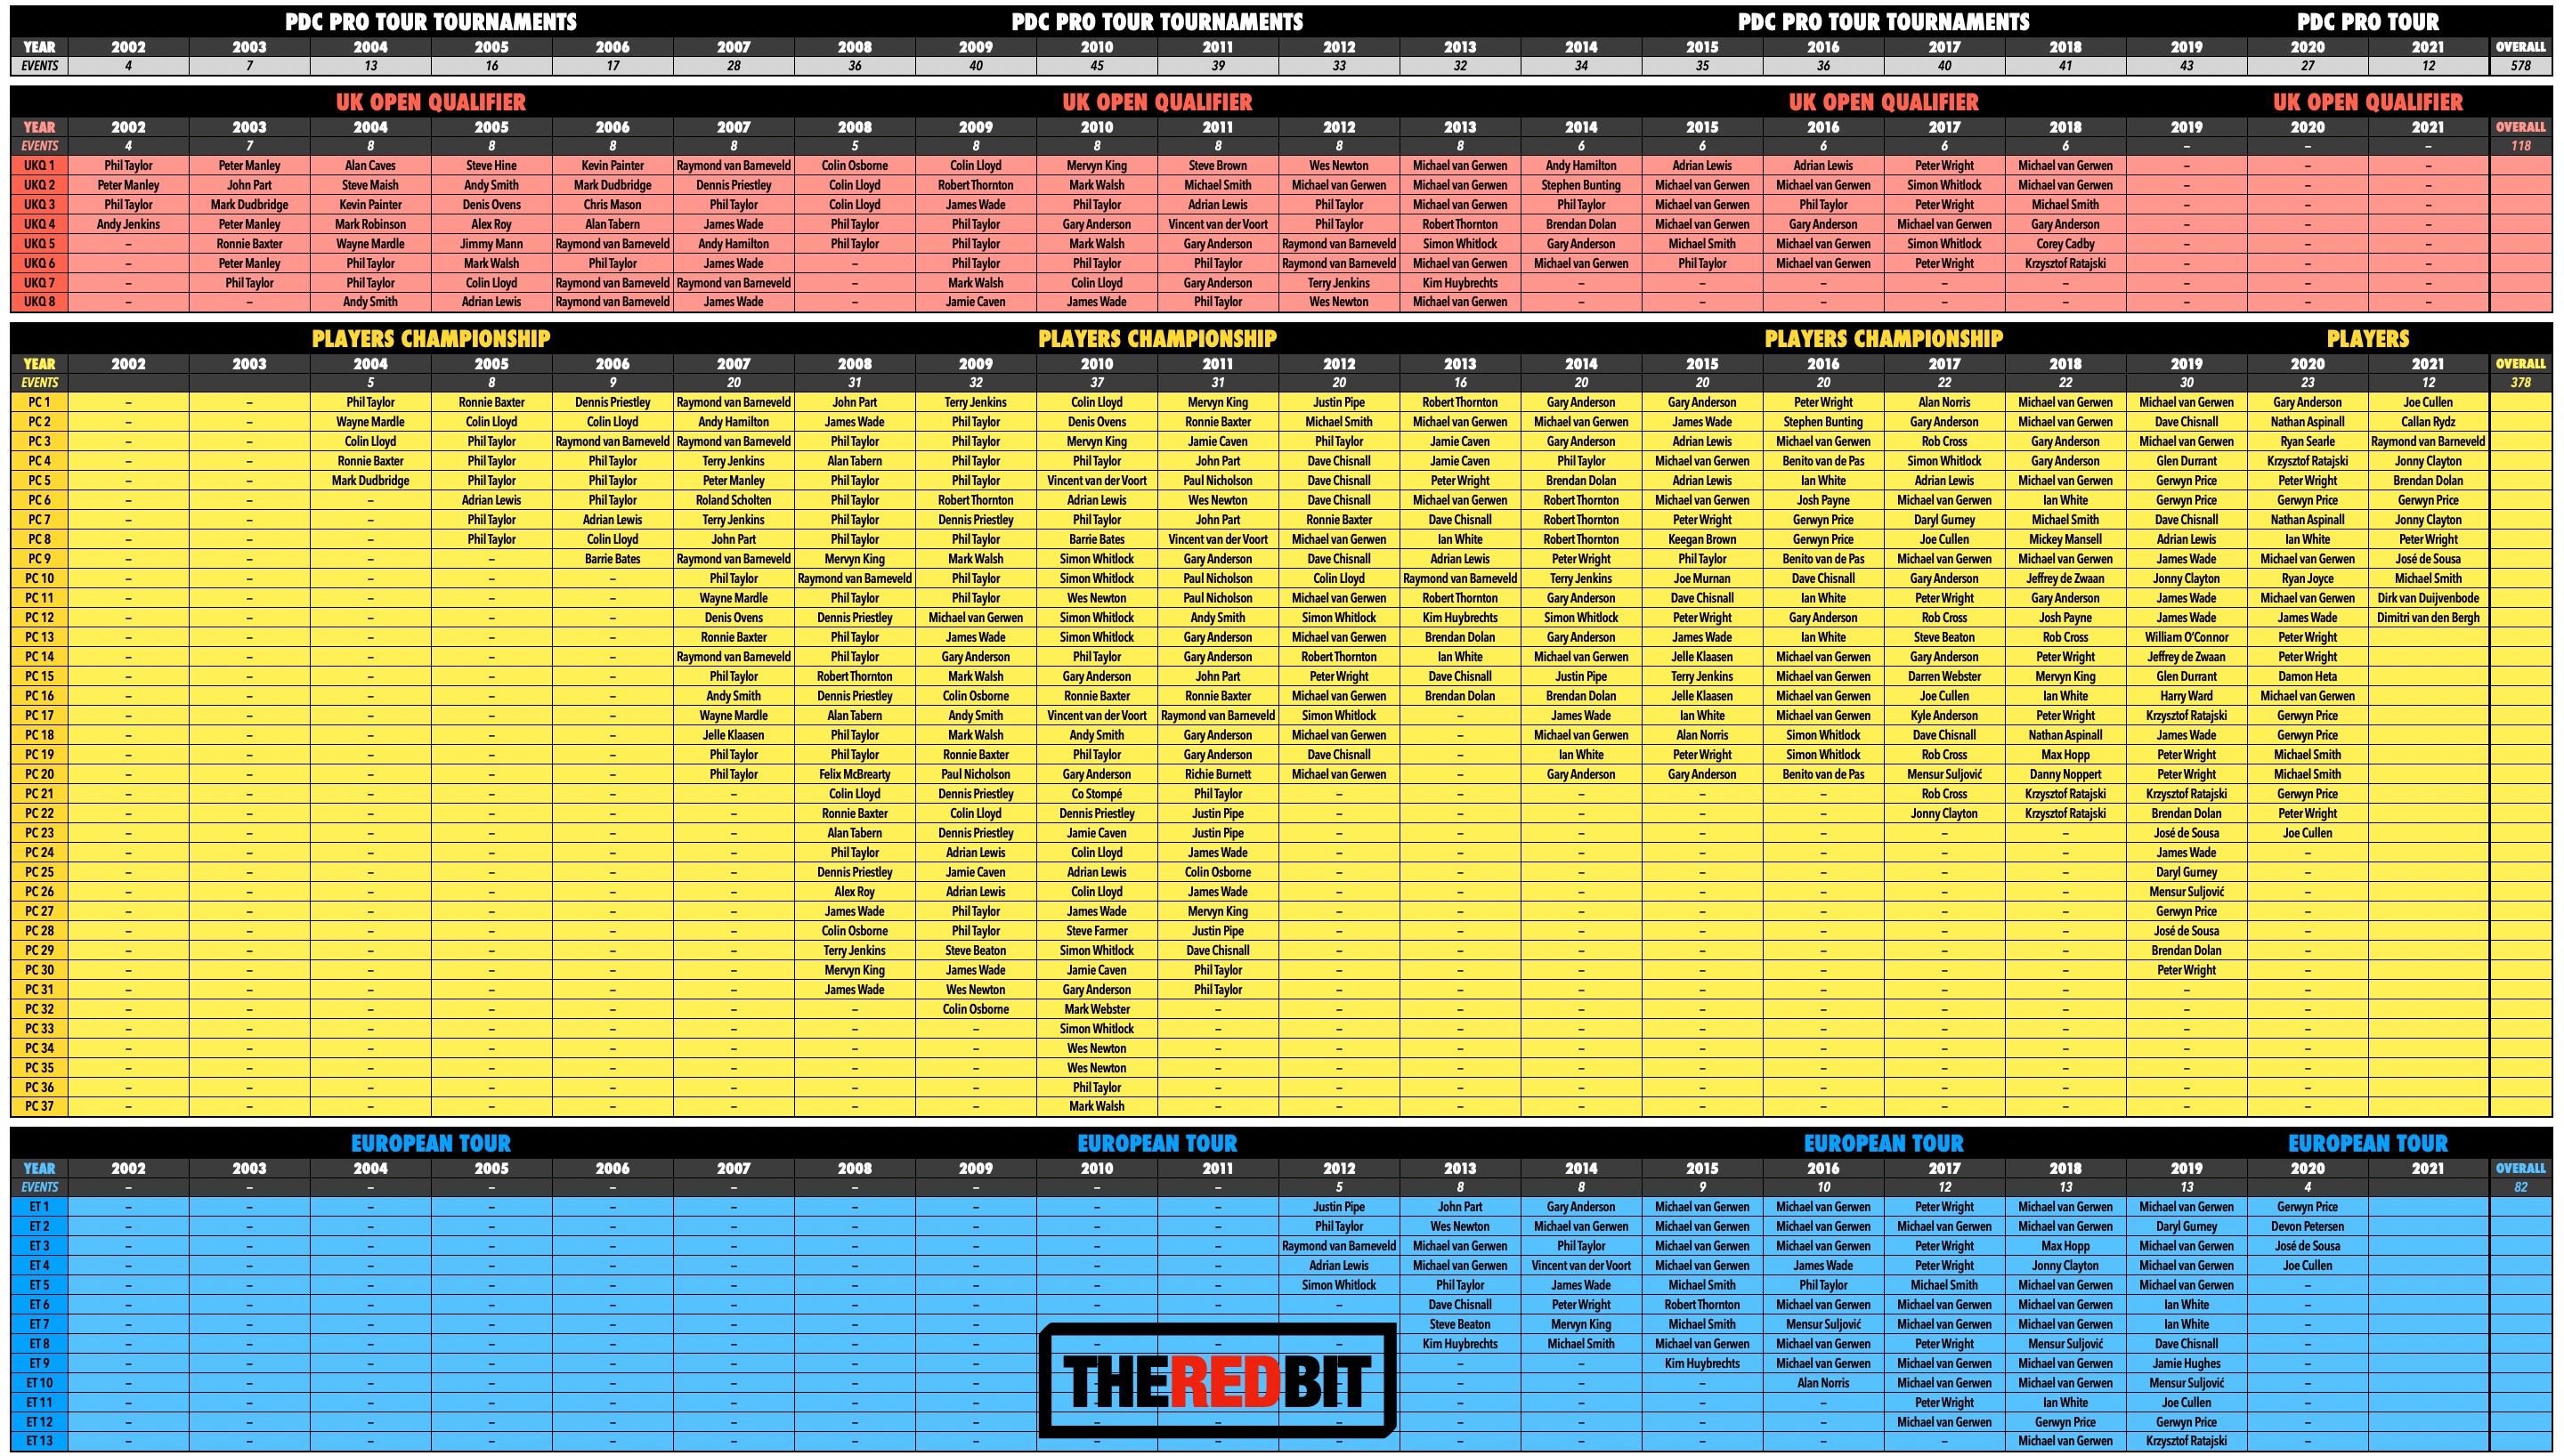Select the European Tour 2019 tab section
Viewport: 2564px width, 1456px height.
(2191, 1168)
